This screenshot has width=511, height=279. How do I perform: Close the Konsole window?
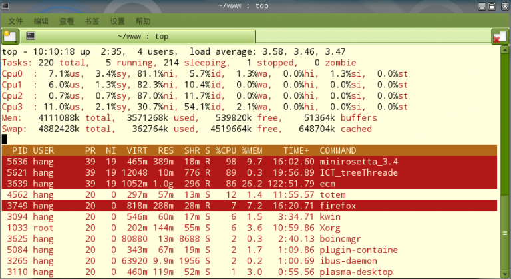[x=505, y=6]
